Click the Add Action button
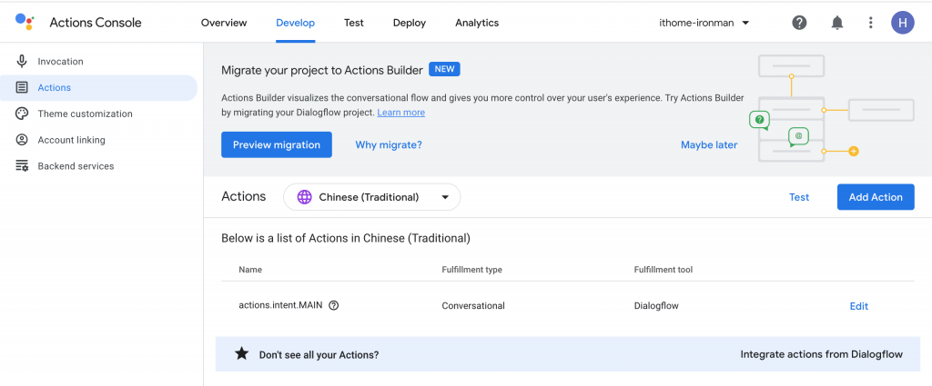The image size is (932, 386). point(875,197)
